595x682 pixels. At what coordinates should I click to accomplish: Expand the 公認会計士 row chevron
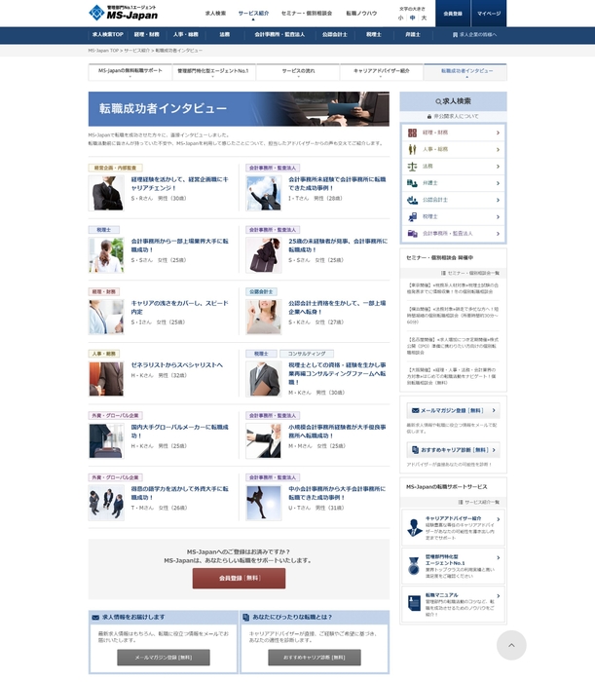click(x=498, y=200)
